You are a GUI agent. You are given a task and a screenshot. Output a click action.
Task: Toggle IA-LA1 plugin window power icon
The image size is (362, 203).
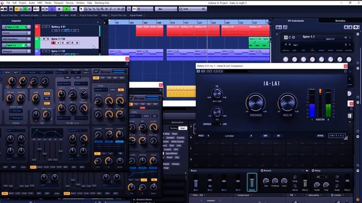click(199, 72)
